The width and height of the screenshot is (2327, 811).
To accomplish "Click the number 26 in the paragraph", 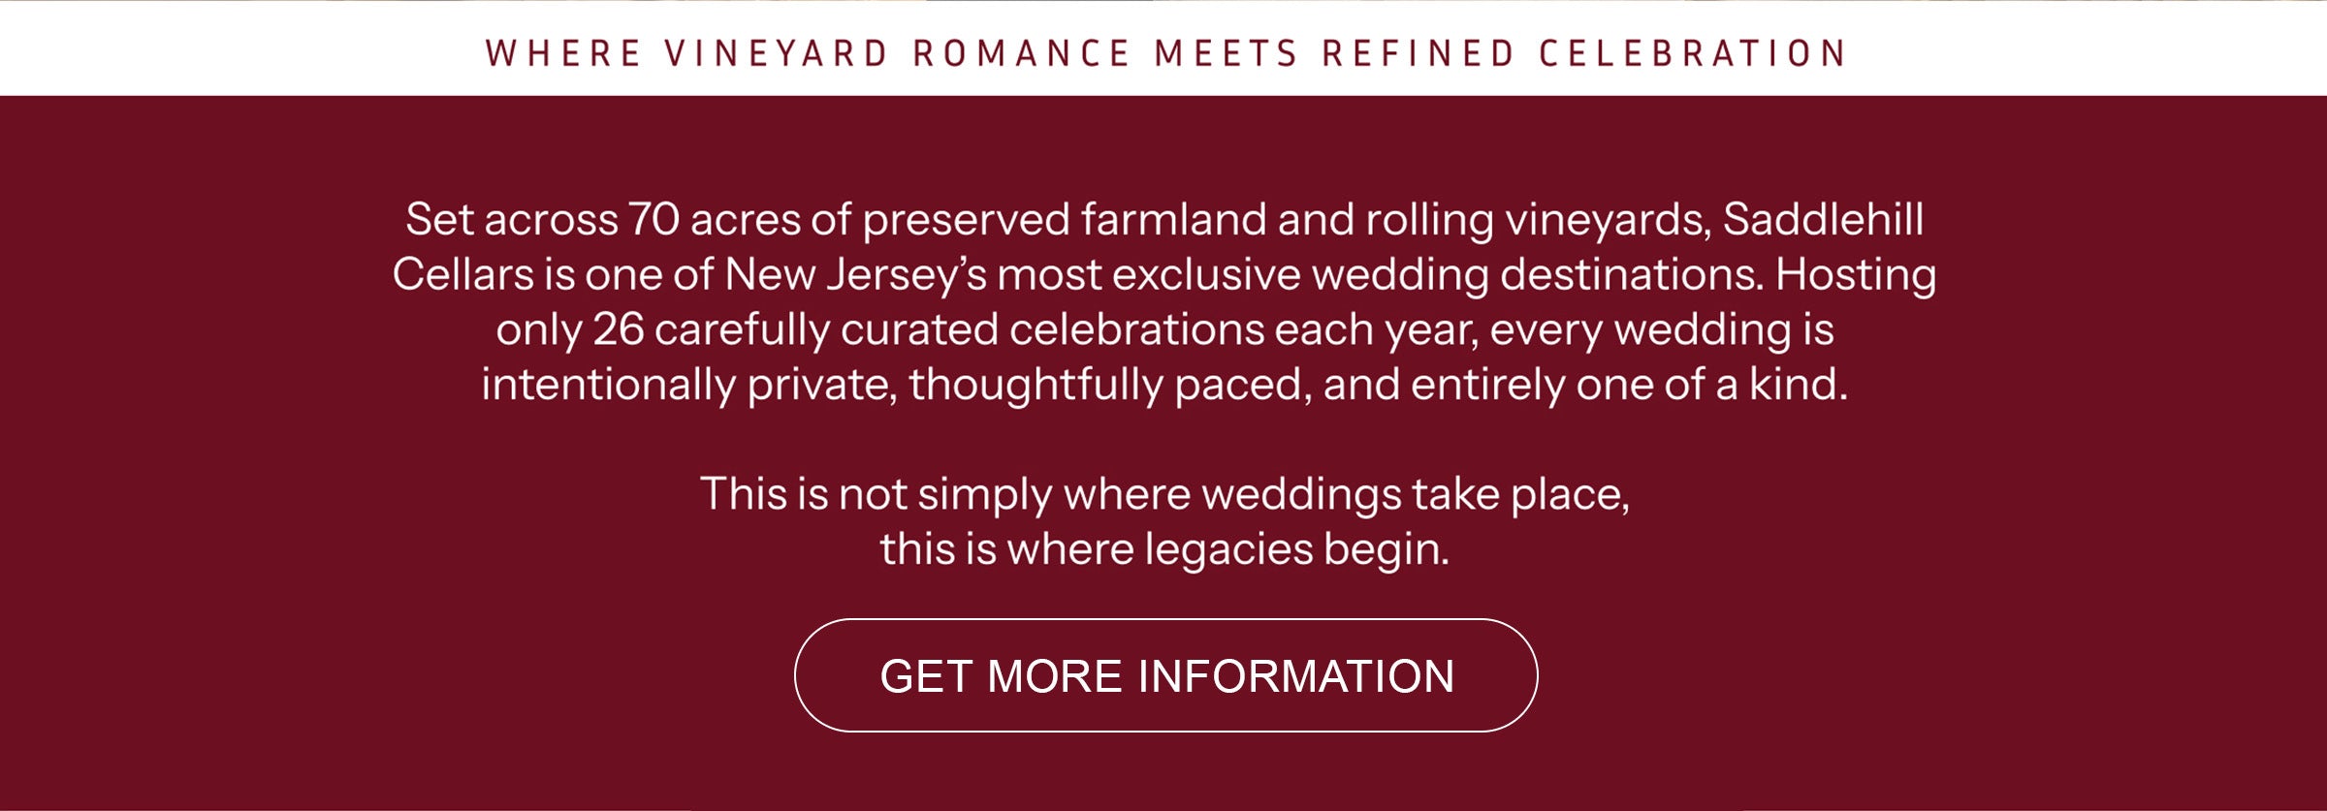I will point(619,330).
